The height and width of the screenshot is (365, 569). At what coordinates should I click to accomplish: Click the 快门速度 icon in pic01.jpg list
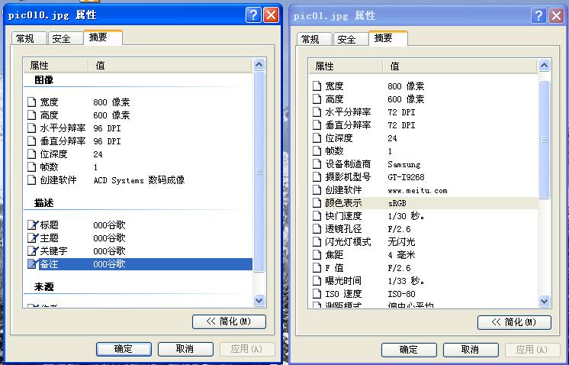click(x=317, y=216)
